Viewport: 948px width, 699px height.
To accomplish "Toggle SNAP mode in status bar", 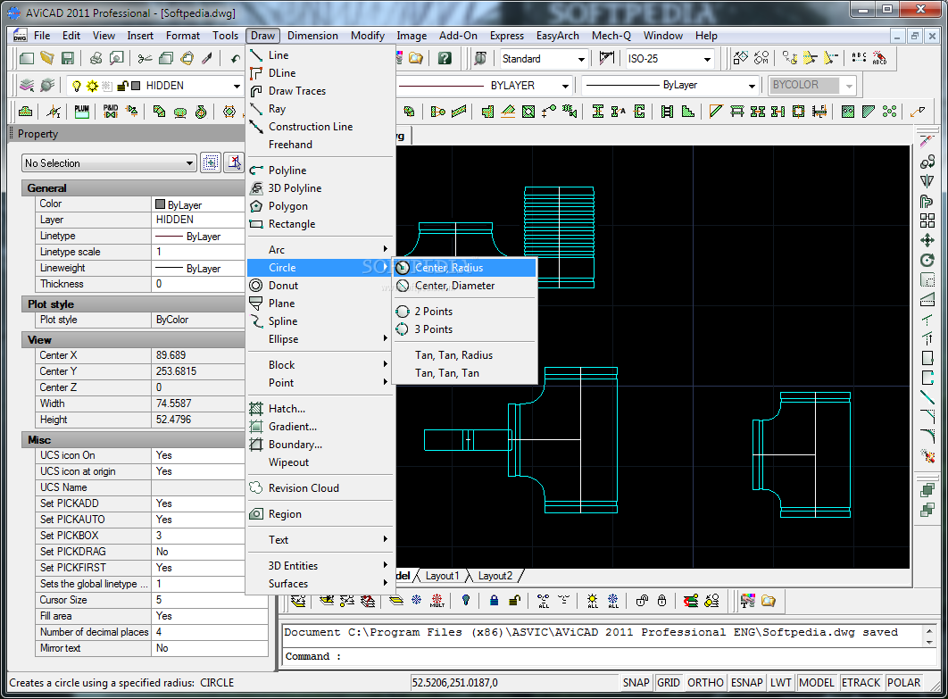I will pos(636,683).
